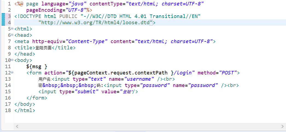Click line number 1 in the gutter
Image resolution: width=286 pixels, height=132 pixels.
(9, 4)
